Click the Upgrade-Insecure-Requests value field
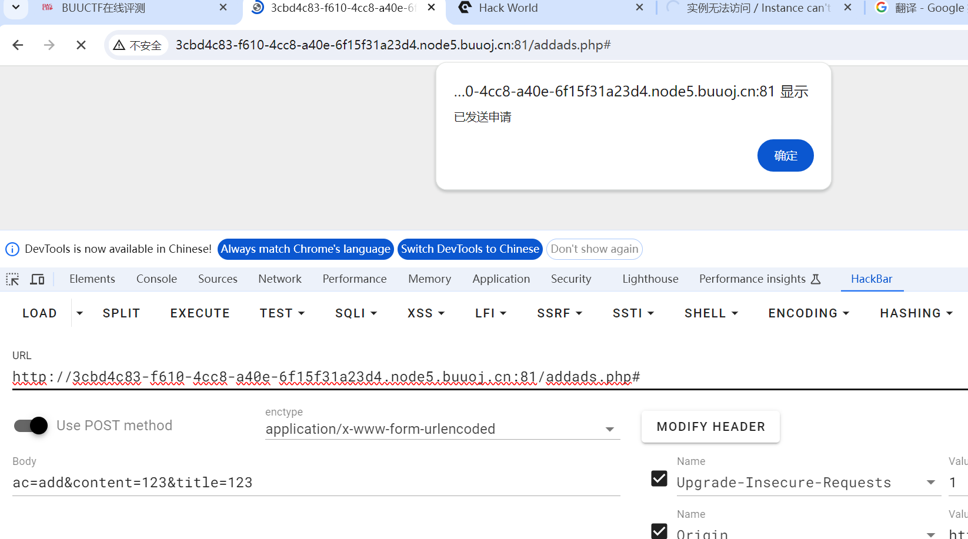This screenshot has height=539, width=968. (958, 483)
